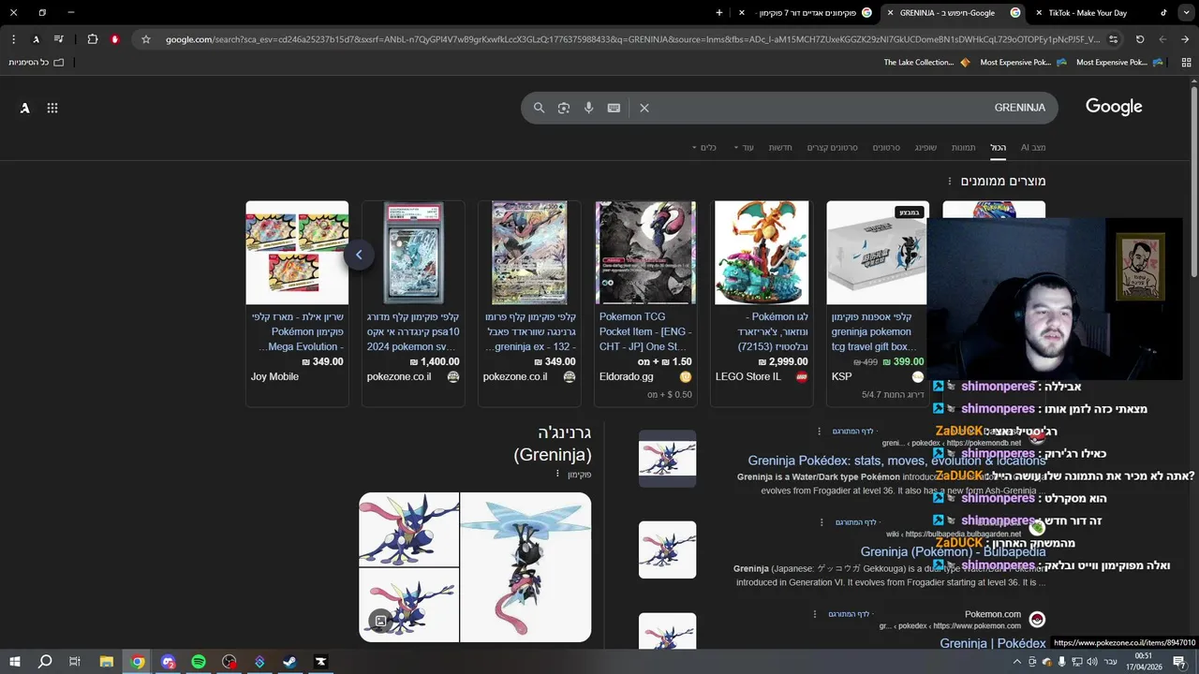
Task: Start voice search with the microphone icon
Action: tap(588, 108)
